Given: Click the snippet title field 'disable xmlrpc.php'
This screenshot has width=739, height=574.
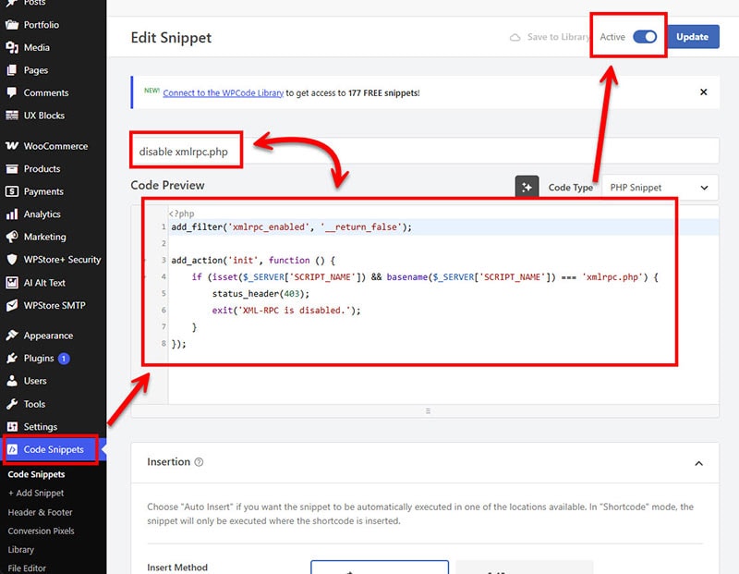Looking at the screenshot, I should pyautogui.click(x=425, y=152).
